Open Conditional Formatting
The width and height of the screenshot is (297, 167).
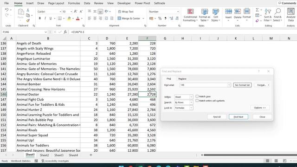coord(190,15)
